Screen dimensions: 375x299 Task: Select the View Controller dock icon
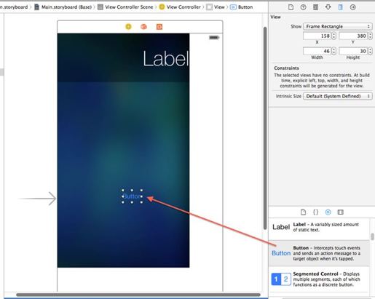[128, 27]
